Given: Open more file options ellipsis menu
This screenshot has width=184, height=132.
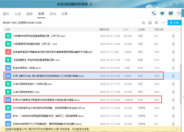Looking at the screenshot, I should tap(163, 23).
